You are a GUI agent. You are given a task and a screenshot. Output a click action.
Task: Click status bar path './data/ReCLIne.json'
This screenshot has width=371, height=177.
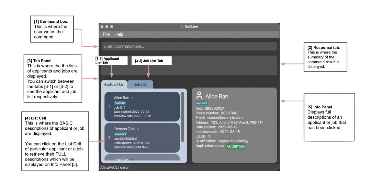(115, 168)
